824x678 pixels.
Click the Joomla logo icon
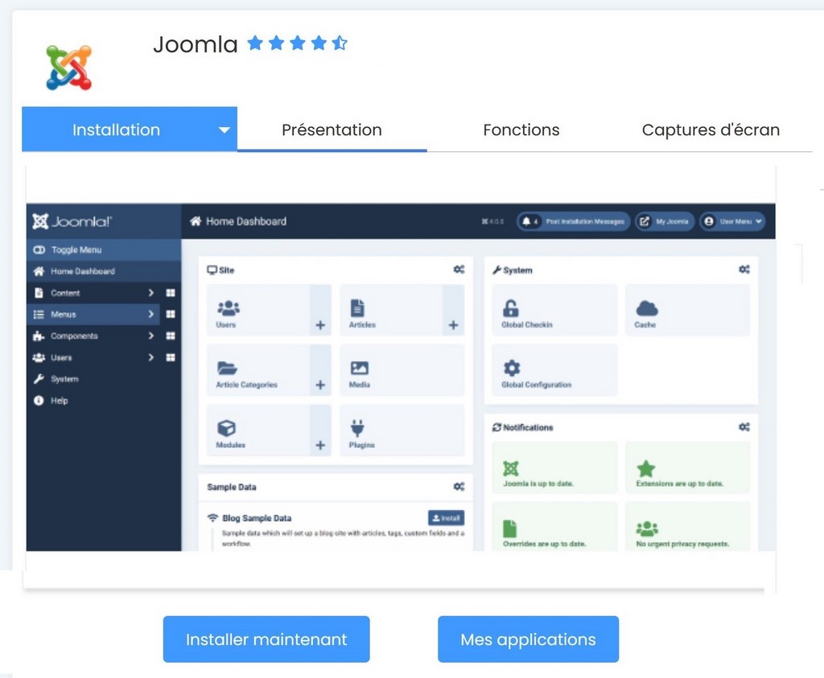coord(68,68)
